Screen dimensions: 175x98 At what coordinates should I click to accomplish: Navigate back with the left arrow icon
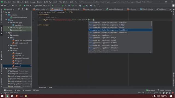[x=13, y=5]
